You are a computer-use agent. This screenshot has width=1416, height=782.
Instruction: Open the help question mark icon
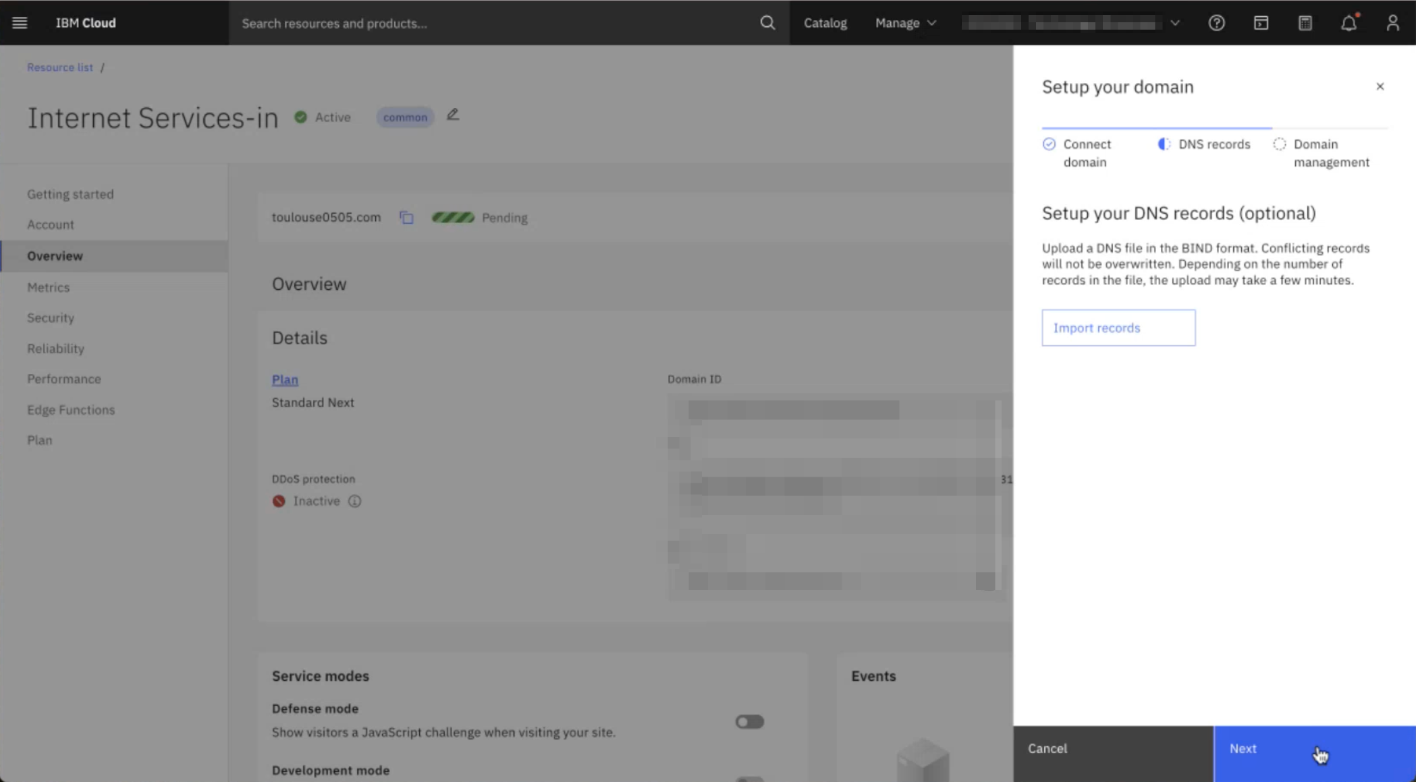[x=1216, y=23]
